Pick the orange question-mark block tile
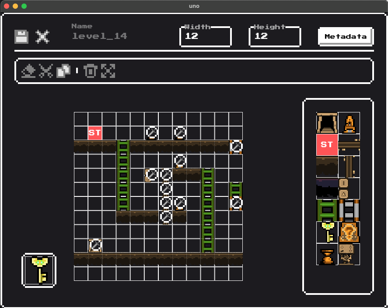388x308 pixels. click(349, 232)
